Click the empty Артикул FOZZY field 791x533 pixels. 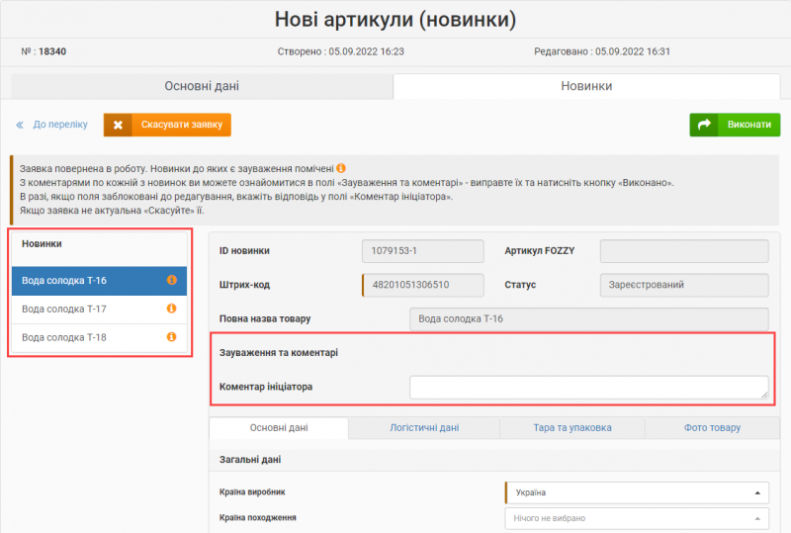684,251
